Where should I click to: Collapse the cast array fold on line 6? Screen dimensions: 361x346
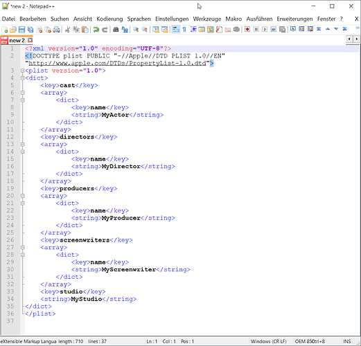tap(22, 93)
